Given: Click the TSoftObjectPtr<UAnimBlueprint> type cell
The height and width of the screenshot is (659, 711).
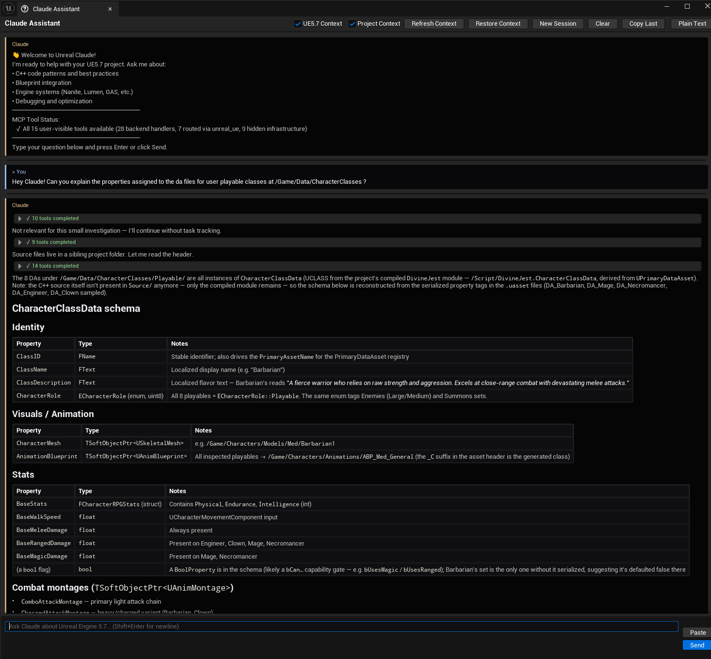Looking at the screenshot, I should (136, 457).
